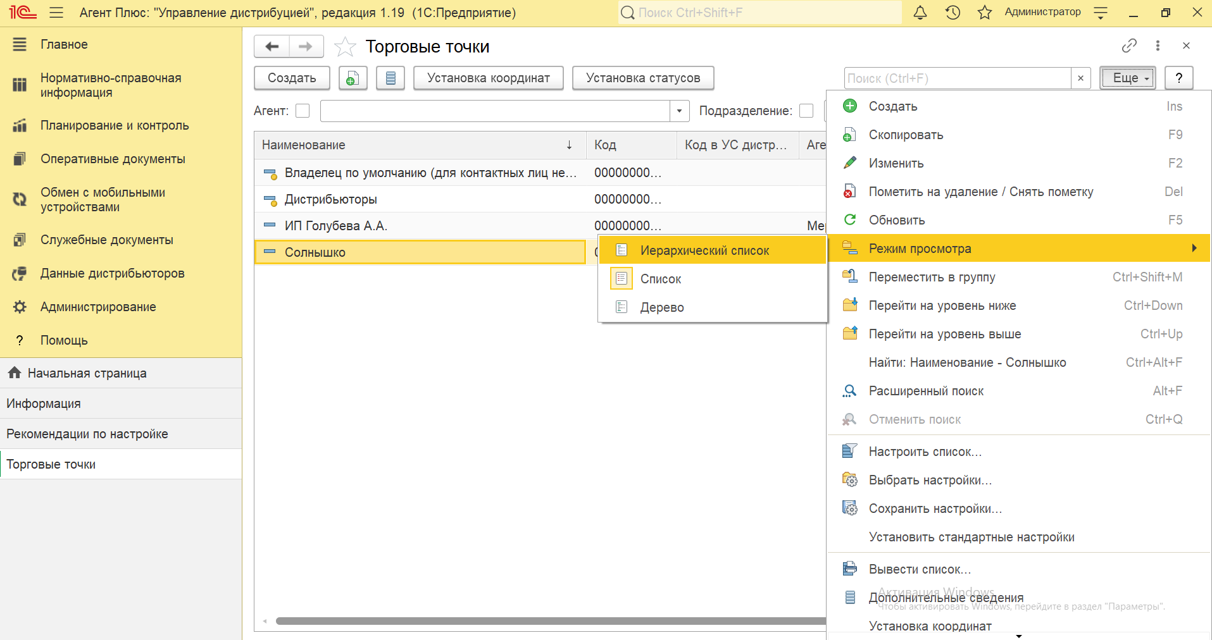
Task: Choose Обновить in the menu
Action: [1019, 220]
